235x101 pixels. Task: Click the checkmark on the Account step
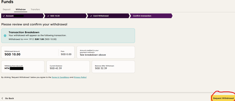tap(4, 16)
